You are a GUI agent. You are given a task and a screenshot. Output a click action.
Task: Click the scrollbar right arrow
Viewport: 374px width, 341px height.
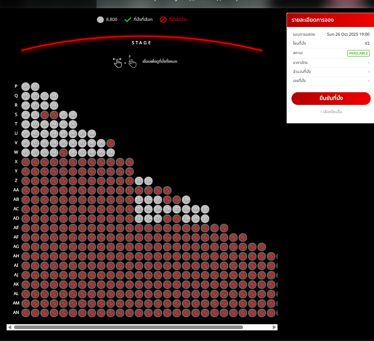coord(274,327)
